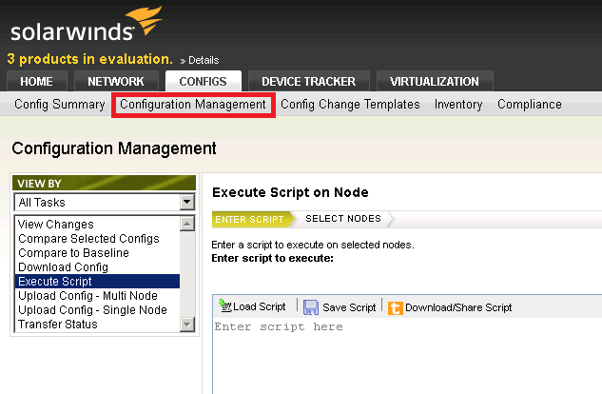Click task list scroll down arrow
This screenshot has width=602, height=394.
click(x=187, y=325)
